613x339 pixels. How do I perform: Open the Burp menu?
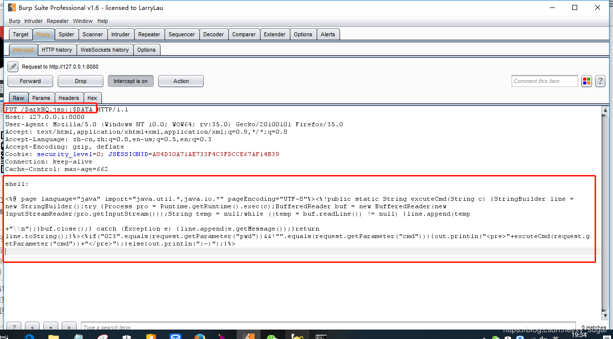[x=15, y=21]
